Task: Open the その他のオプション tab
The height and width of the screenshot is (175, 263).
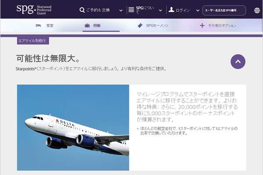Action: [222, 26]
